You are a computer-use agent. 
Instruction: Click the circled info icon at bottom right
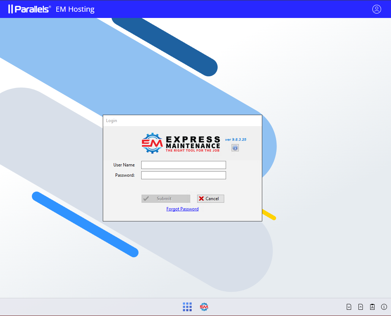384,307
